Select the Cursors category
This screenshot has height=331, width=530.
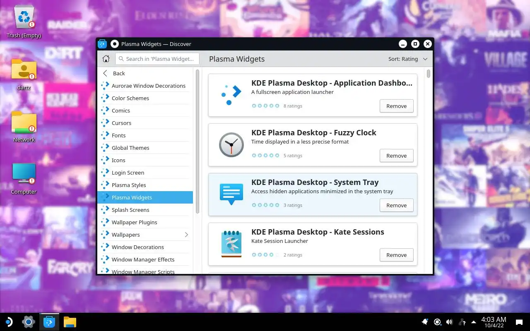[145, 123]
